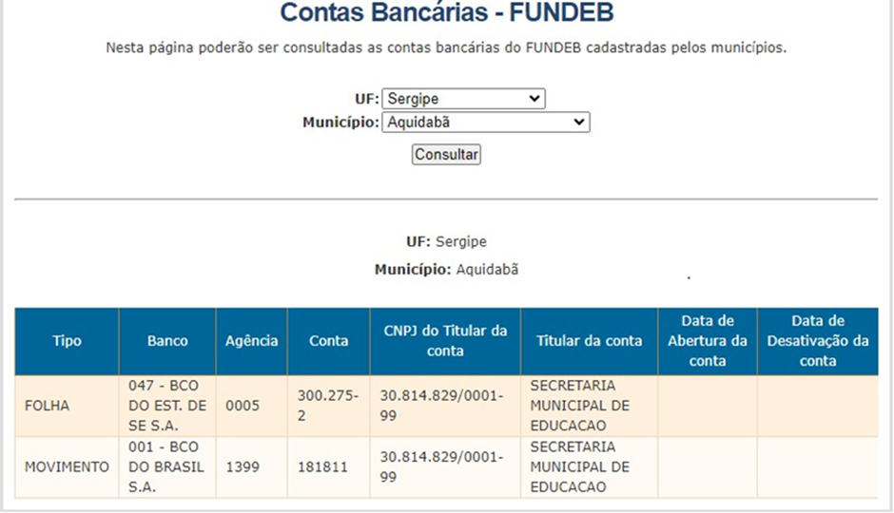Click the Agência column header
894x513 pixels.
pyautogui.click(x=251, y=341)
